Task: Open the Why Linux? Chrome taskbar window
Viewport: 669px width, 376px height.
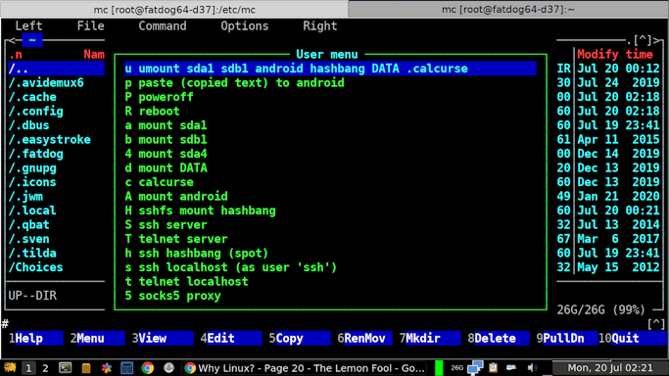Action: [x=305, y=368]
